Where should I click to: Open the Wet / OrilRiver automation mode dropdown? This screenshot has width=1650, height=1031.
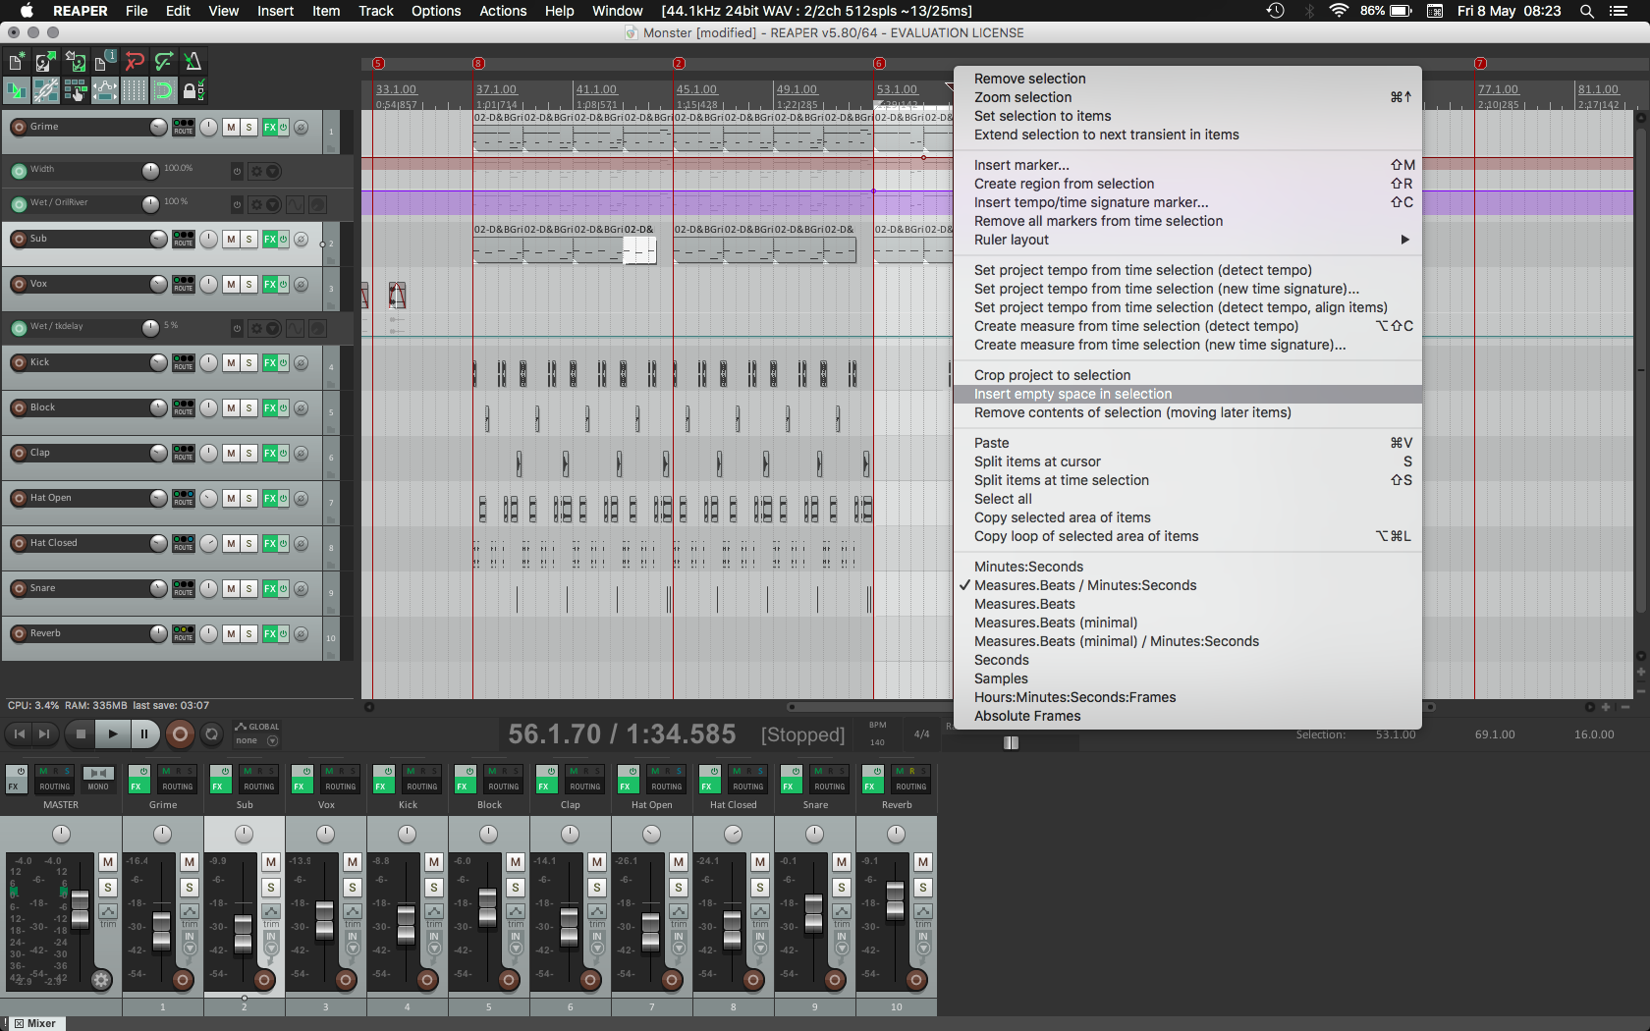pos(264,205)
